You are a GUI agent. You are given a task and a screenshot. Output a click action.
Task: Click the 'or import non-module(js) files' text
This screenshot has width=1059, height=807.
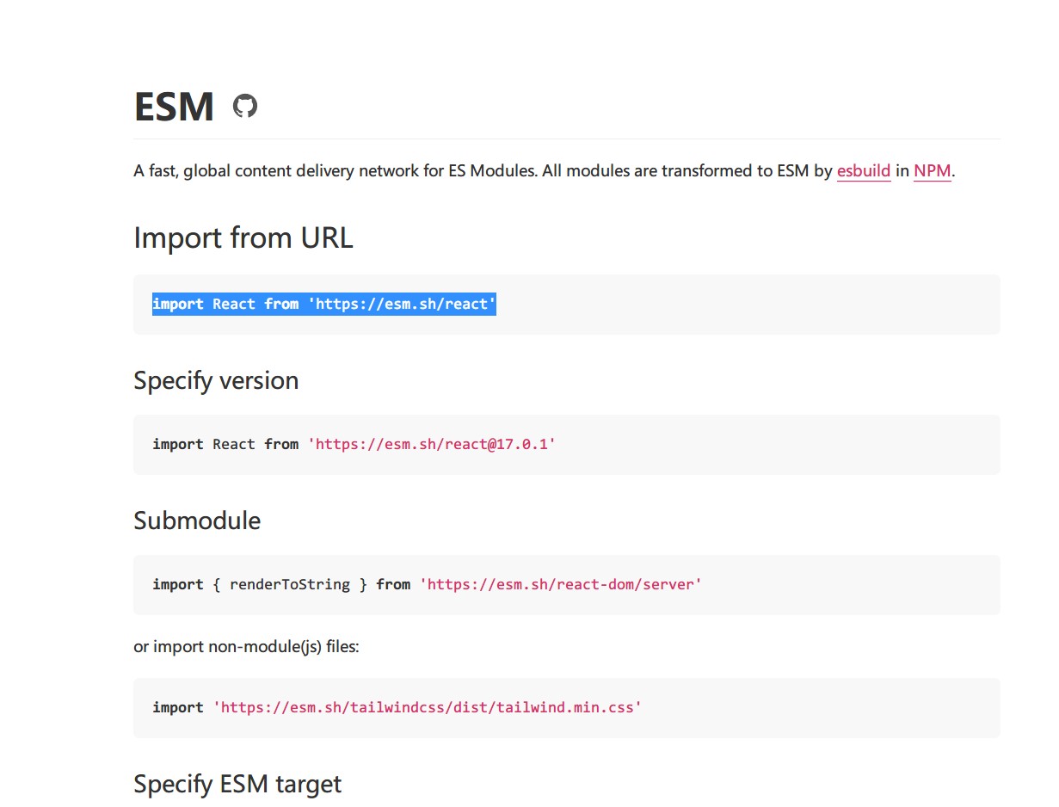coord(246,646)
